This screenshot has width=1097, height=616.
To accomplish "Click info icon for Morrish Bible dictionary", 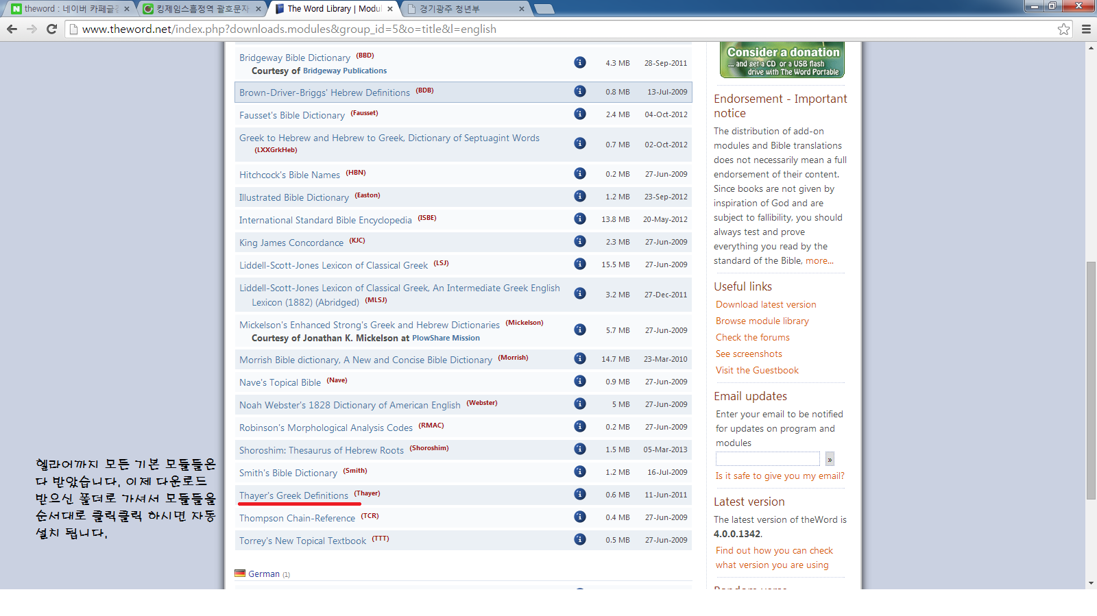I will (x=580, y=358).
